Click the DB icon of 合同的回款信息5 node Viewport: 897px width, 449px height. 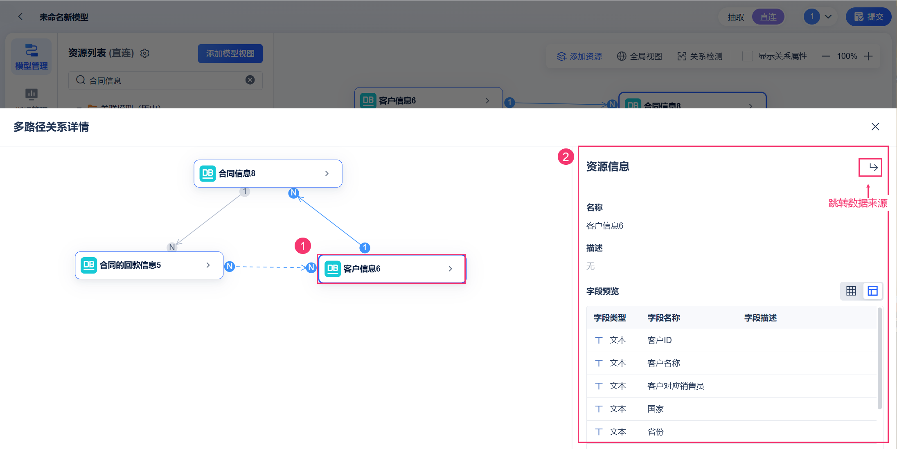(89, 265)
